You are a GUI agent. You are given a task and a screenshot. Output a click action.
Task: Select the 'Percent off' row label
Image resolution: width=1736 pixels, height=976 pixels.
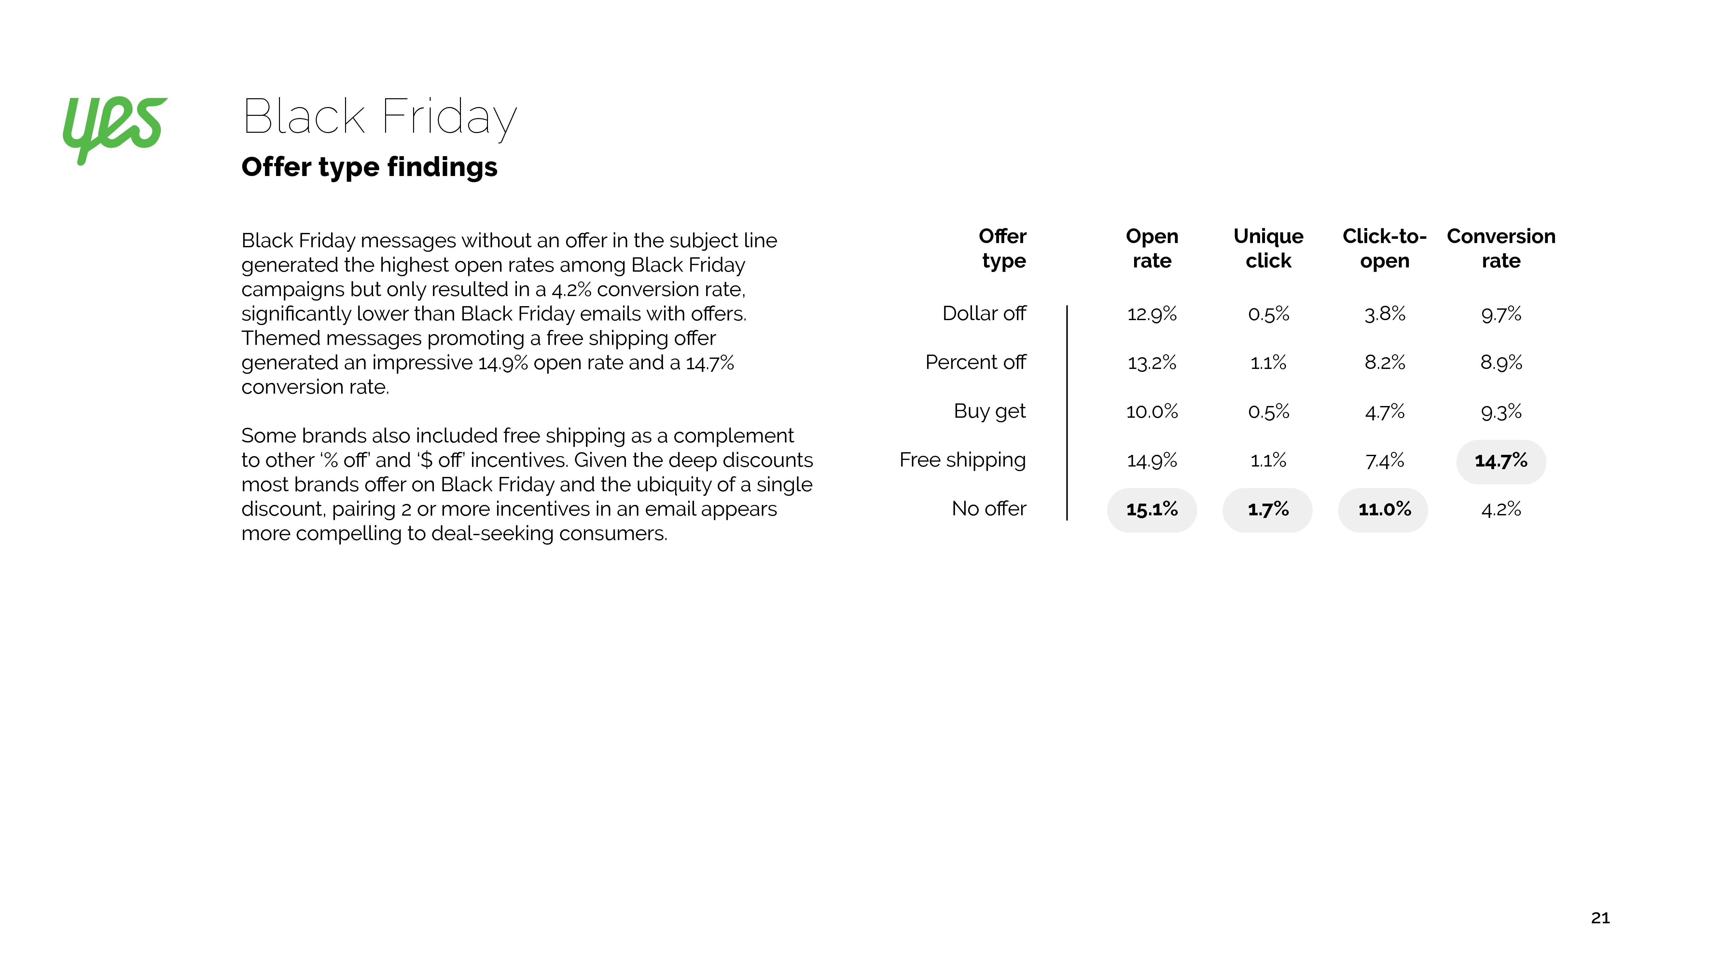(975, 363)
